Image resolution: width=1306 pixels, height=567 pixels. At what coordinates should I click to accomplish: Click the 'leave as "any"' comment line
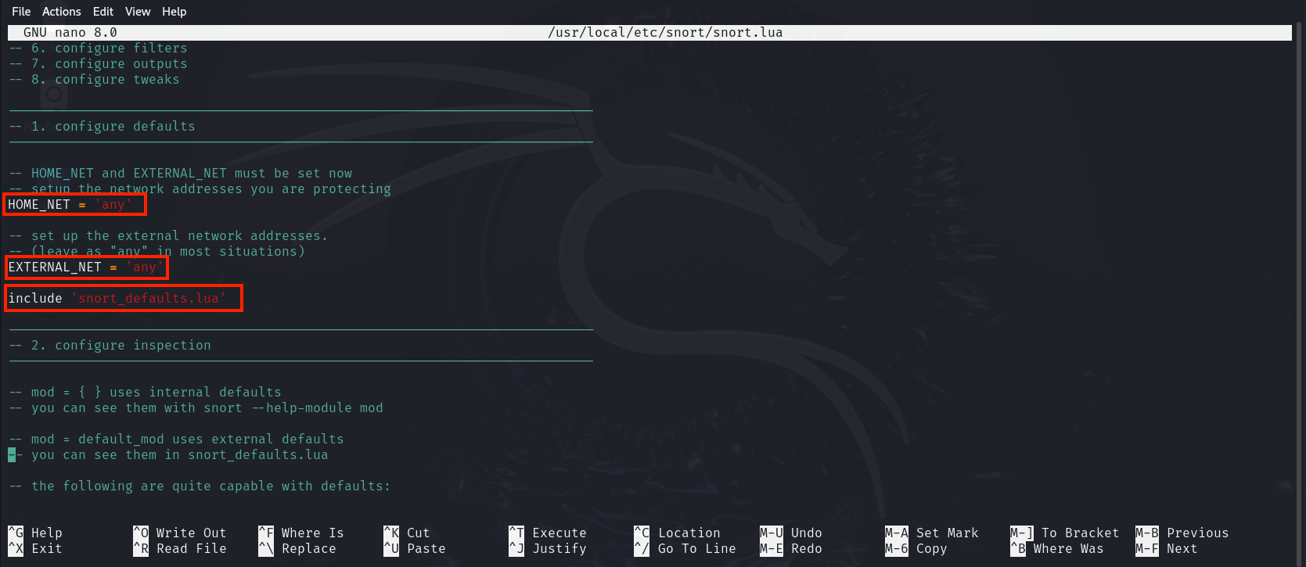coord(157,251)
